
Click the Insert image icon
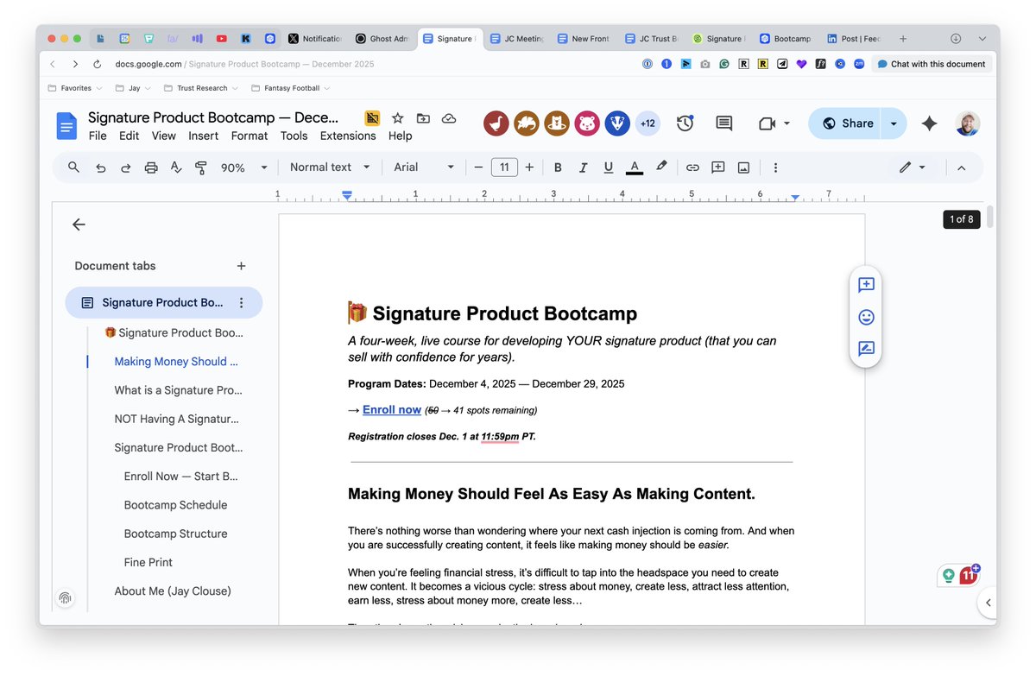[743, 167]
